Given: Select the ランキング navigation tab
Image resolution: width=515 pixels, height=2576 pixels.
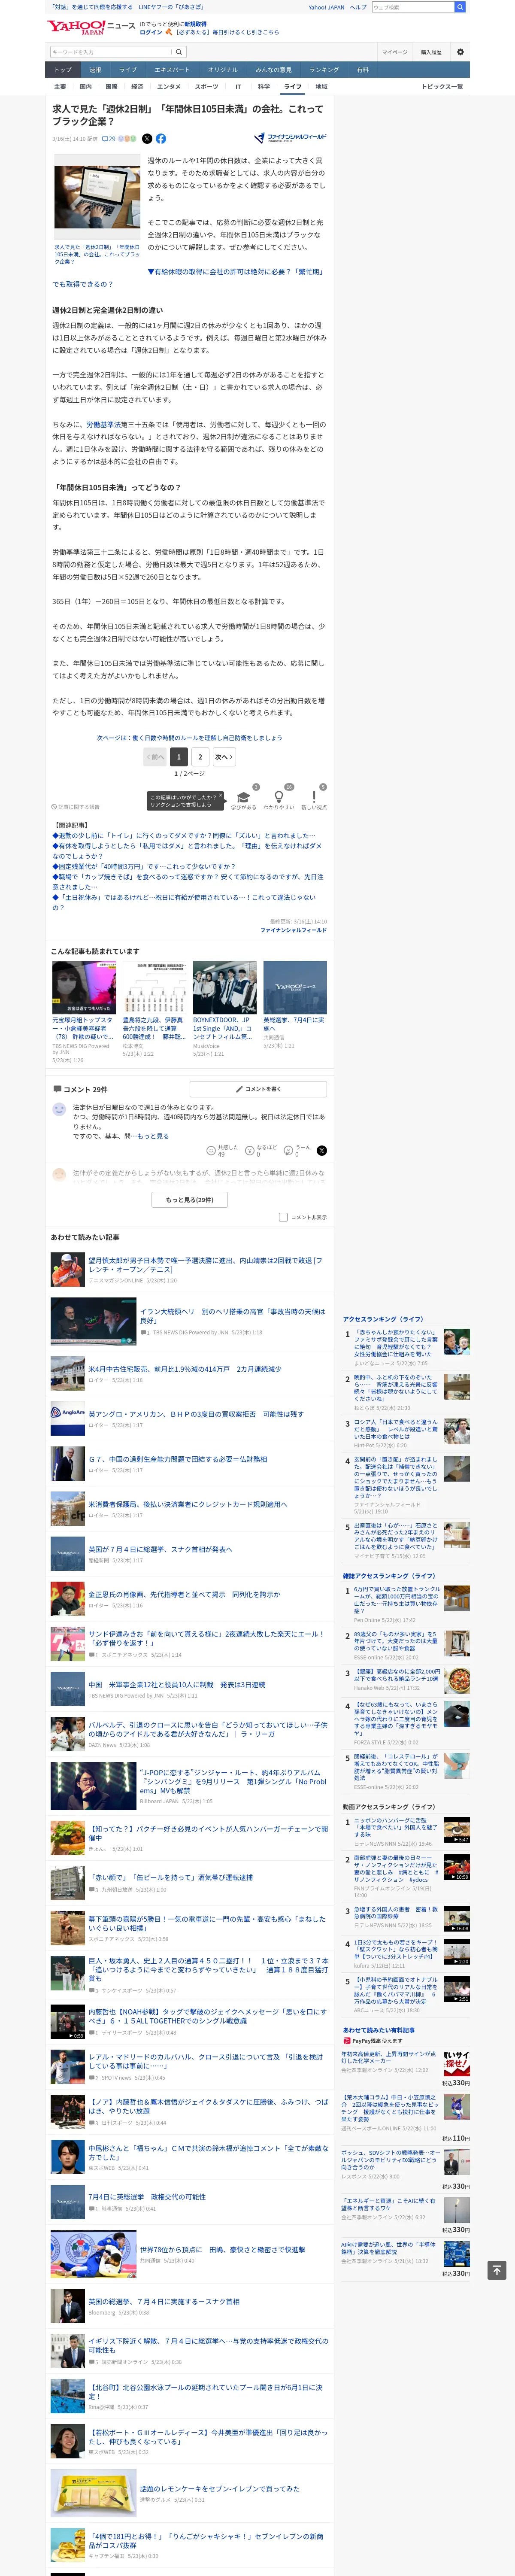Looking at the screenshot, I should [x=323, y=70].
